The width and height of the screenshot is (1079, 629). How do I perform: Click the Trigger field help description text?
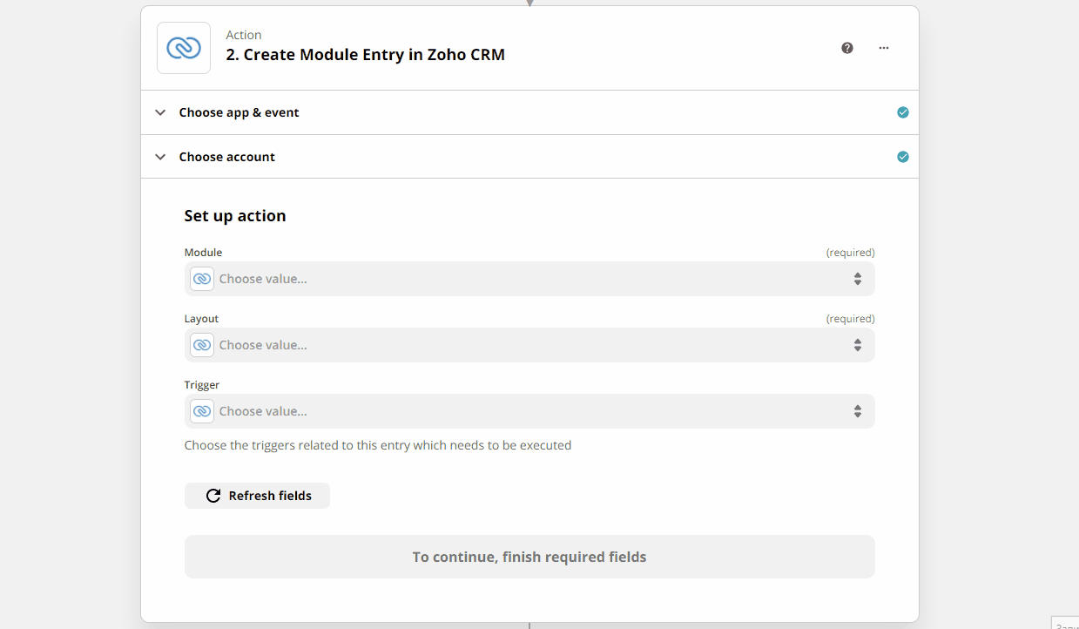[378, 445]
